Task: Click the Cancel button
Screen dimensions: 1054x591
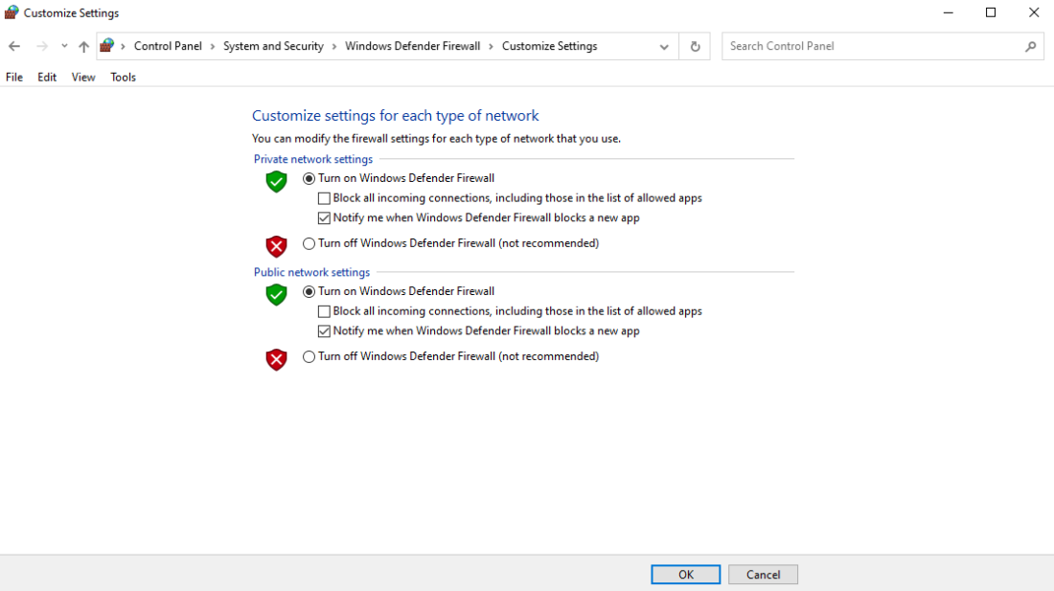Action: (763, 574)
